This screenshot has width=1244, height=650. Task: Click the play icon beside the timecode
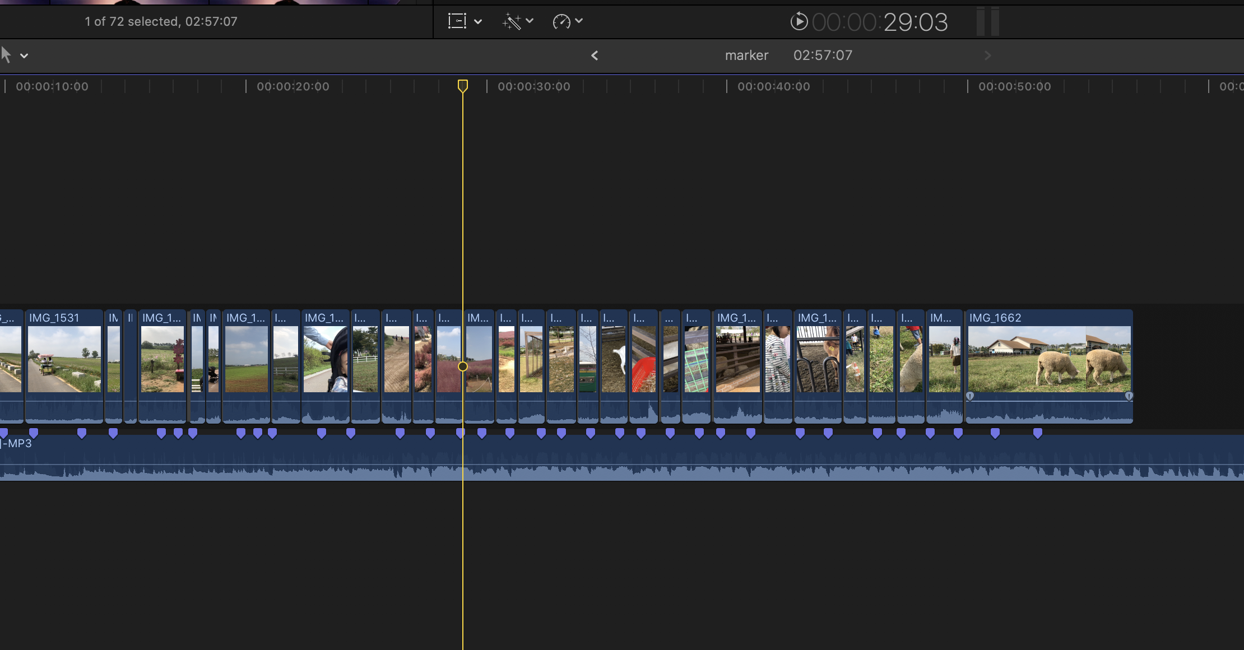point(799,21)
